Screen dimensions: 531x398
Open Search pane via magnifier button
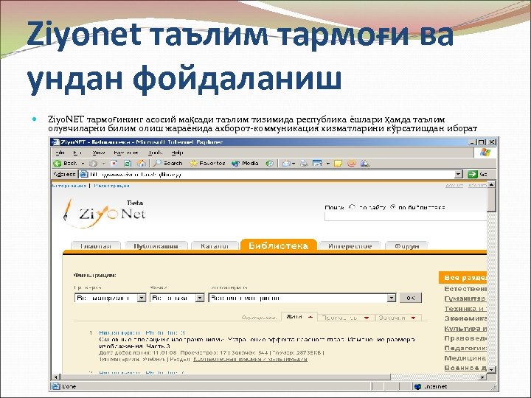(167, 164)
